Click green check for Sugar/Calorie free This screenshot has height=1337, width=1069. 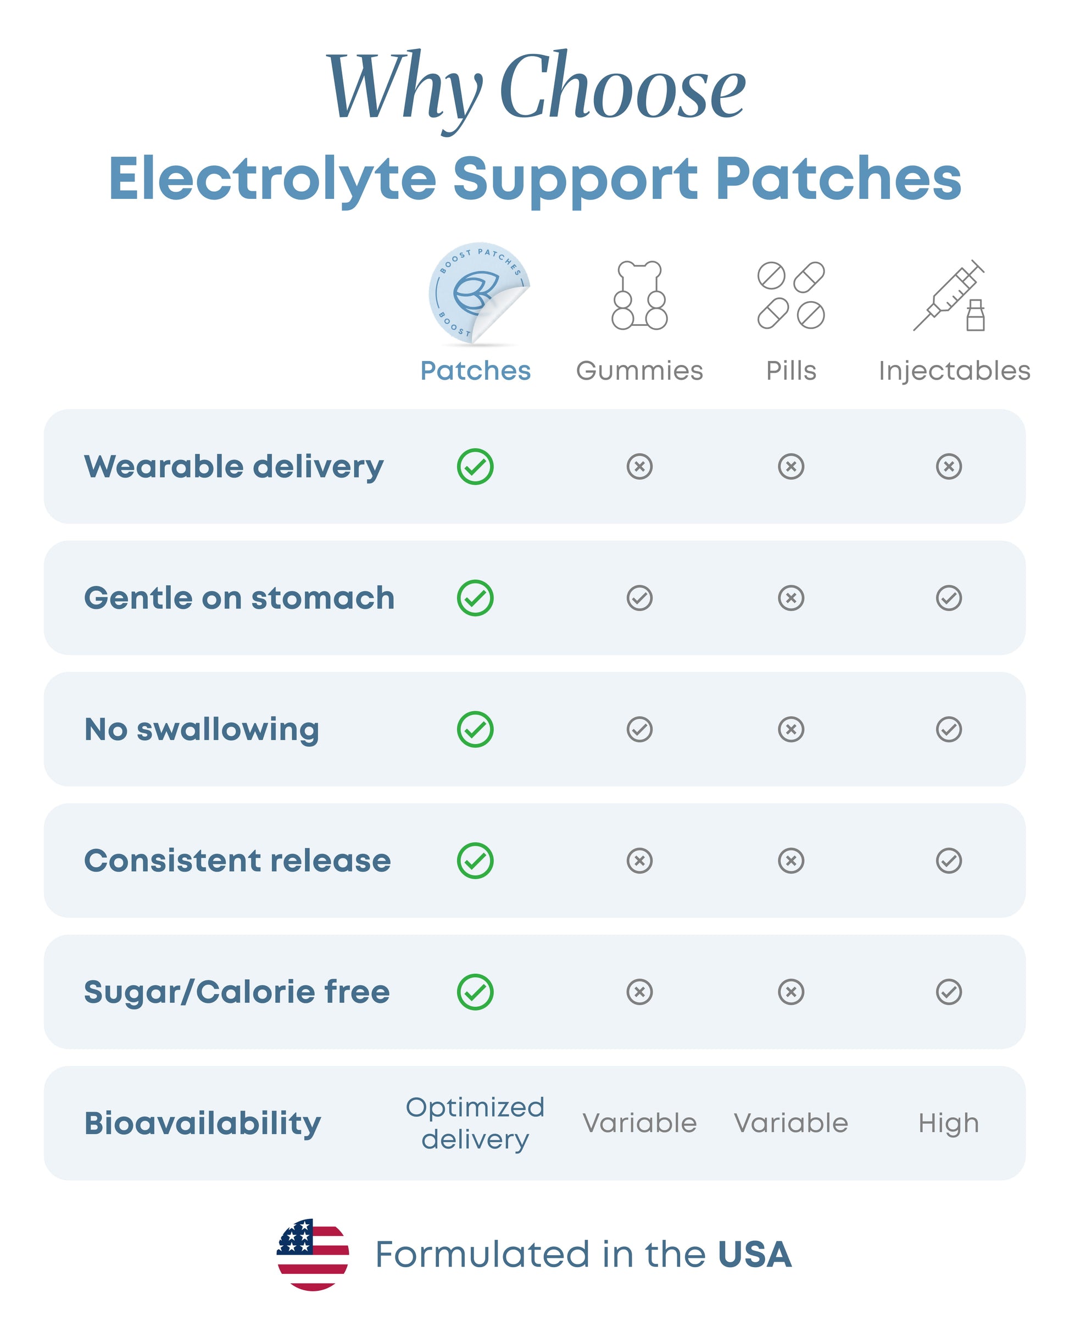click(475, 992)
